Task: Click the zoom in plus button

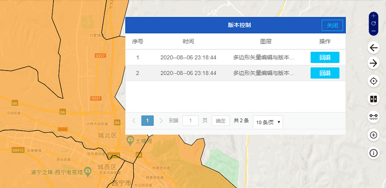Action: pos(374,16)
